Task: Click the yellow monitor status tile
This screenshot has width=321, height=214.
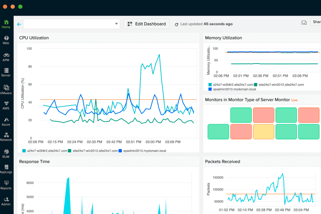Action: click(264, 131)
